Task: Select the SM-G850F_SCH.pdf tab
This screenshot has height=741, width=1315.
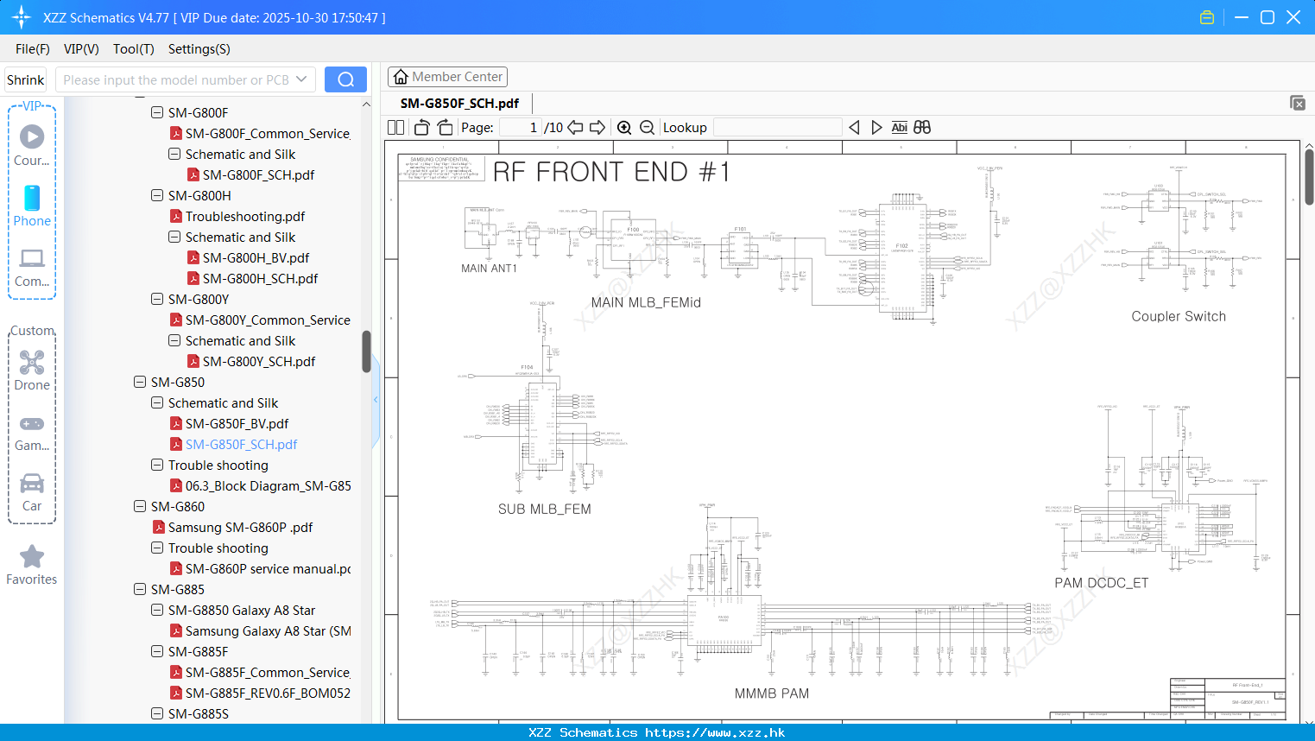Action: point(459,103)
